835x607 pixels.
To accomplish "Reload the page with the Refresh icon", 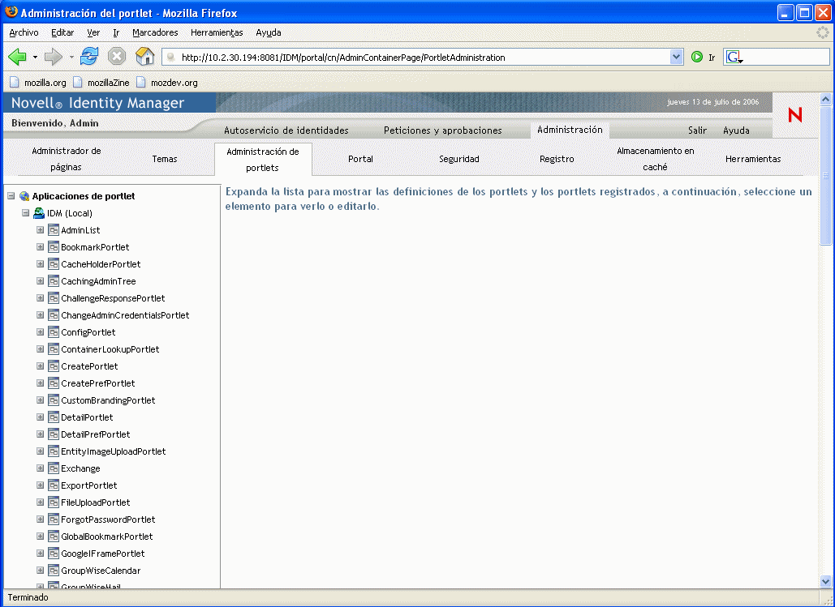I will click(x=89, y=57).
